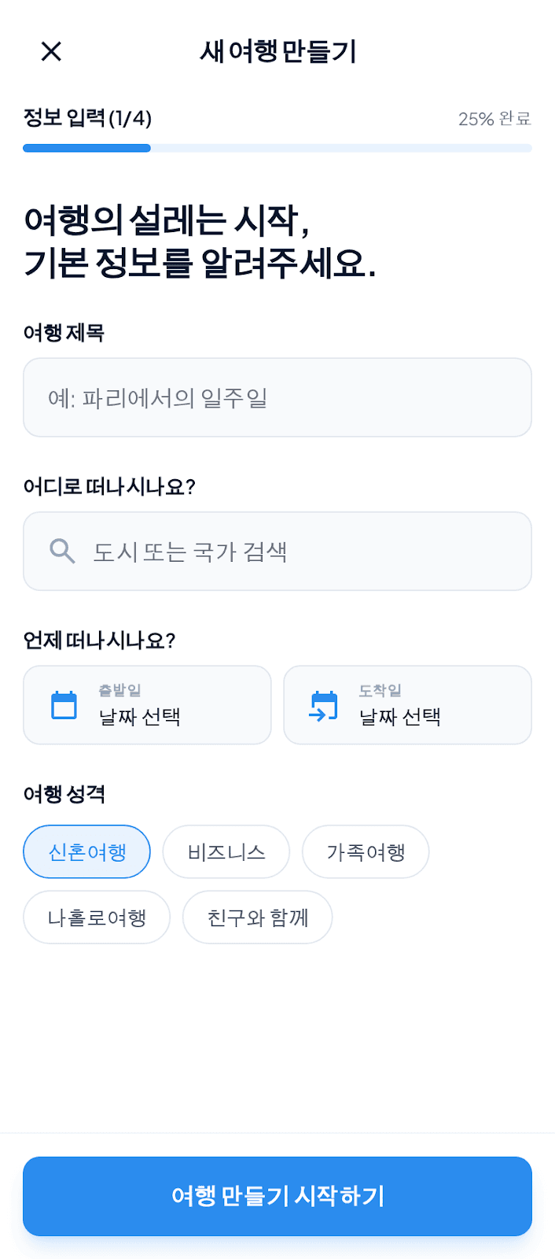
Task: Click the 25% 완료 progress text
Action: coord(494,119)
